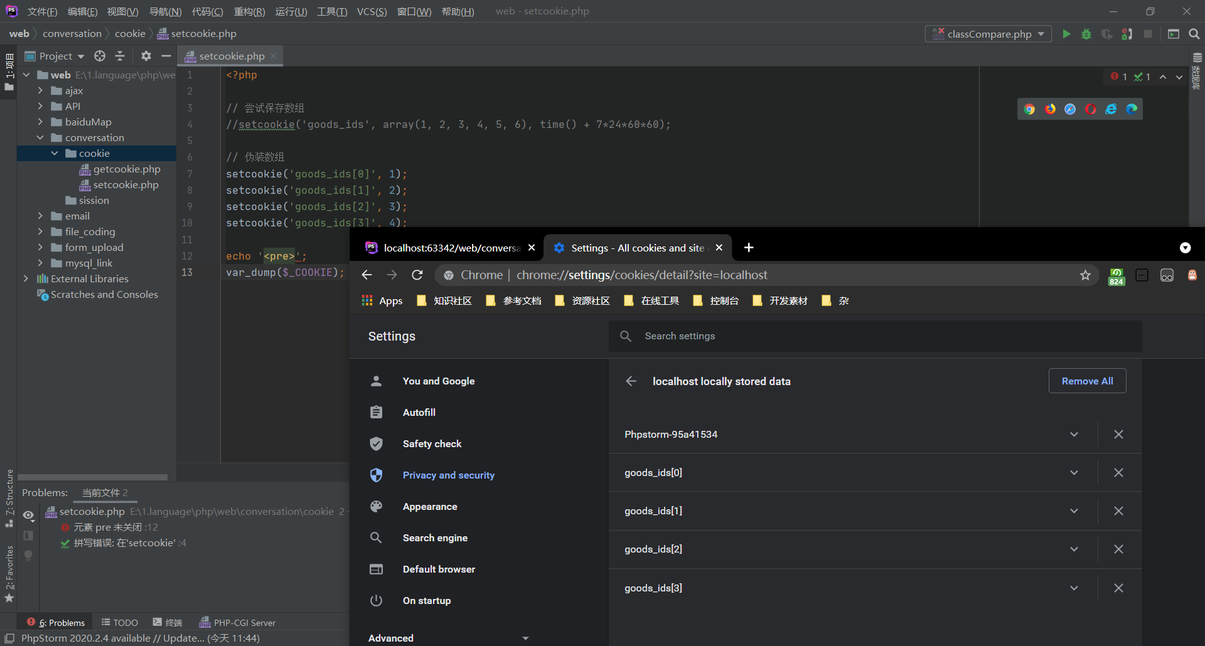Screen dimensions: 1205x646
Task: Collapse all in Project tree with collapse icon
Action: (120, 56)
